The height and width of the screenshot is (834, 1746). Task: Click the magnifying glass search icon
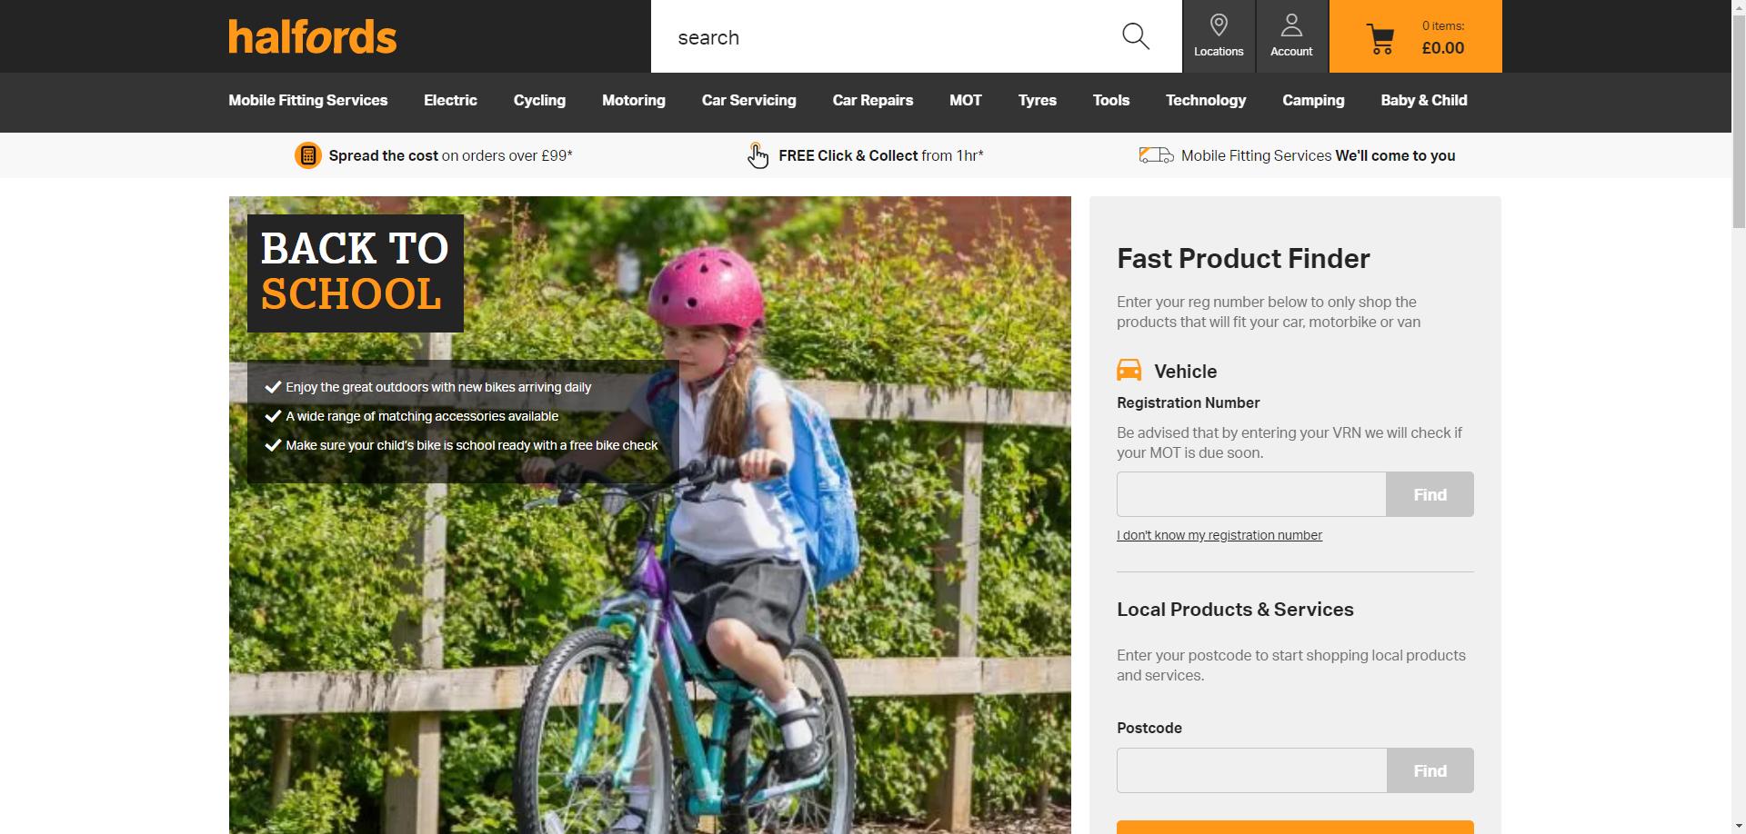pos(1135,36)
